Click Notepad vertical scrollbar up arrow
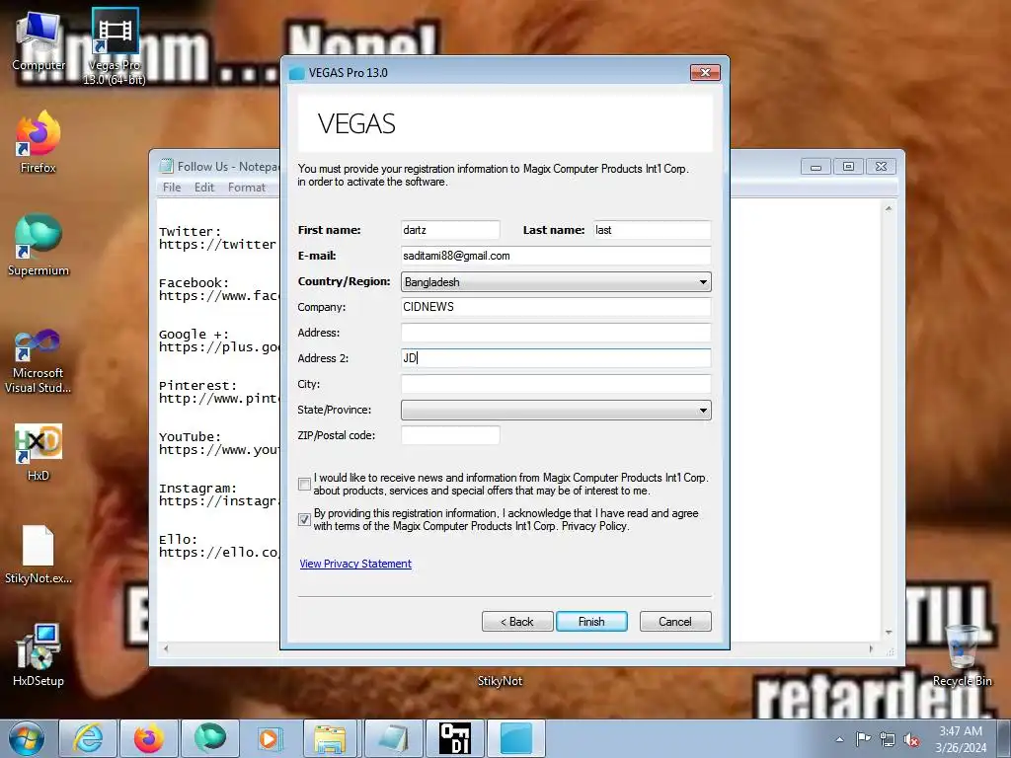Viewport: 1011px width, 758px height. pyautogui.click(x=889, y=208)
